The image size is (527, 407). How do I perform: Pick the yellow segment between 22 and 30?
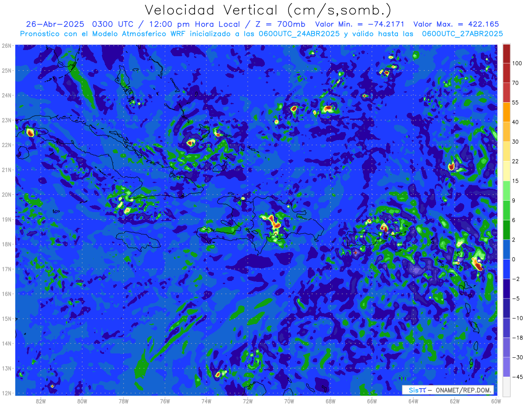506,151
